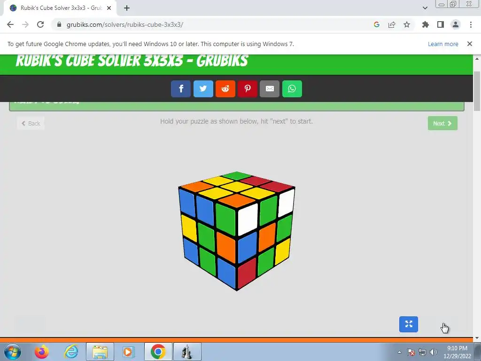The height and width of the screenshot is (361, 481).
Task: Open the network icon in the tray
Action: tap(422, 352)
